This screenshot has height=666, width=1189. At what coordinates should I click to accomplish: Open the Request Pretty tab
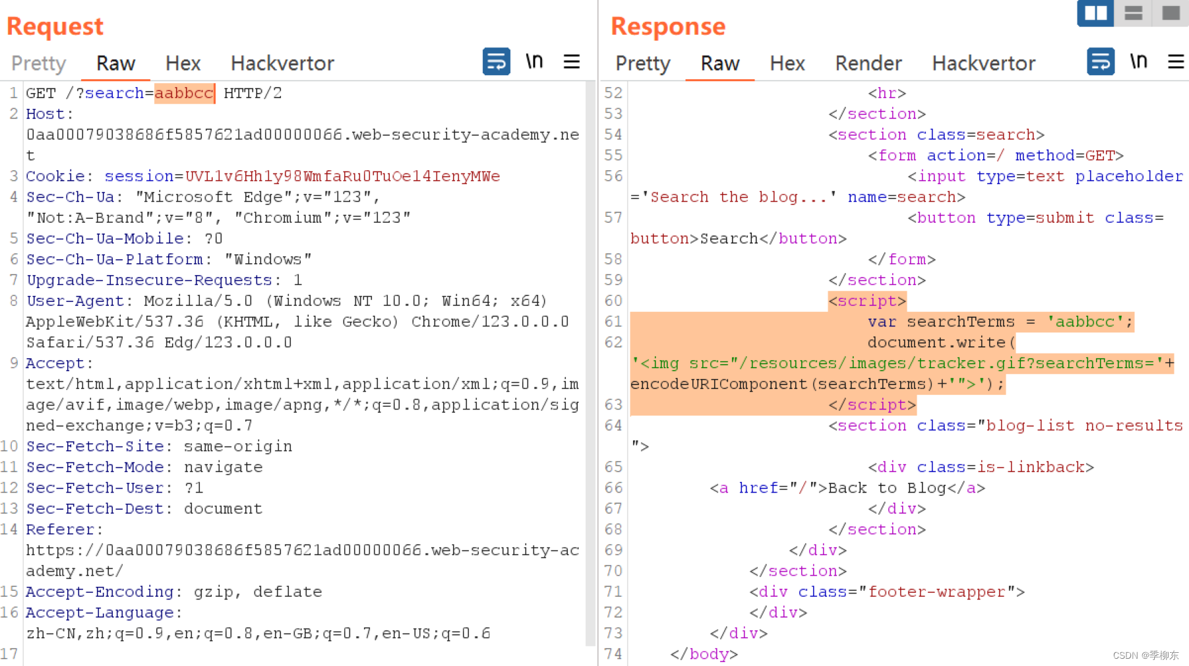point(39,63)
